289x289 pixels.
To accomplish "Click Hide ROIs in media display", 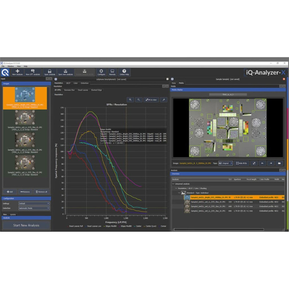I will [242, 163].
